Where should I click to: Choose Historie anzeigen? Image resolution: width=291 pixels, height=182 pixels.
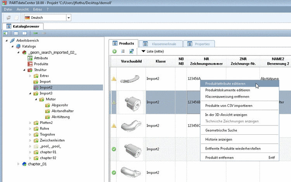pos(240,139)
